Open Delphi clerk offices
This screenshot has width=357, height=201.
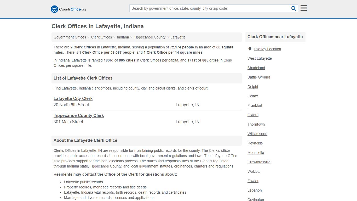click(253, 87)
